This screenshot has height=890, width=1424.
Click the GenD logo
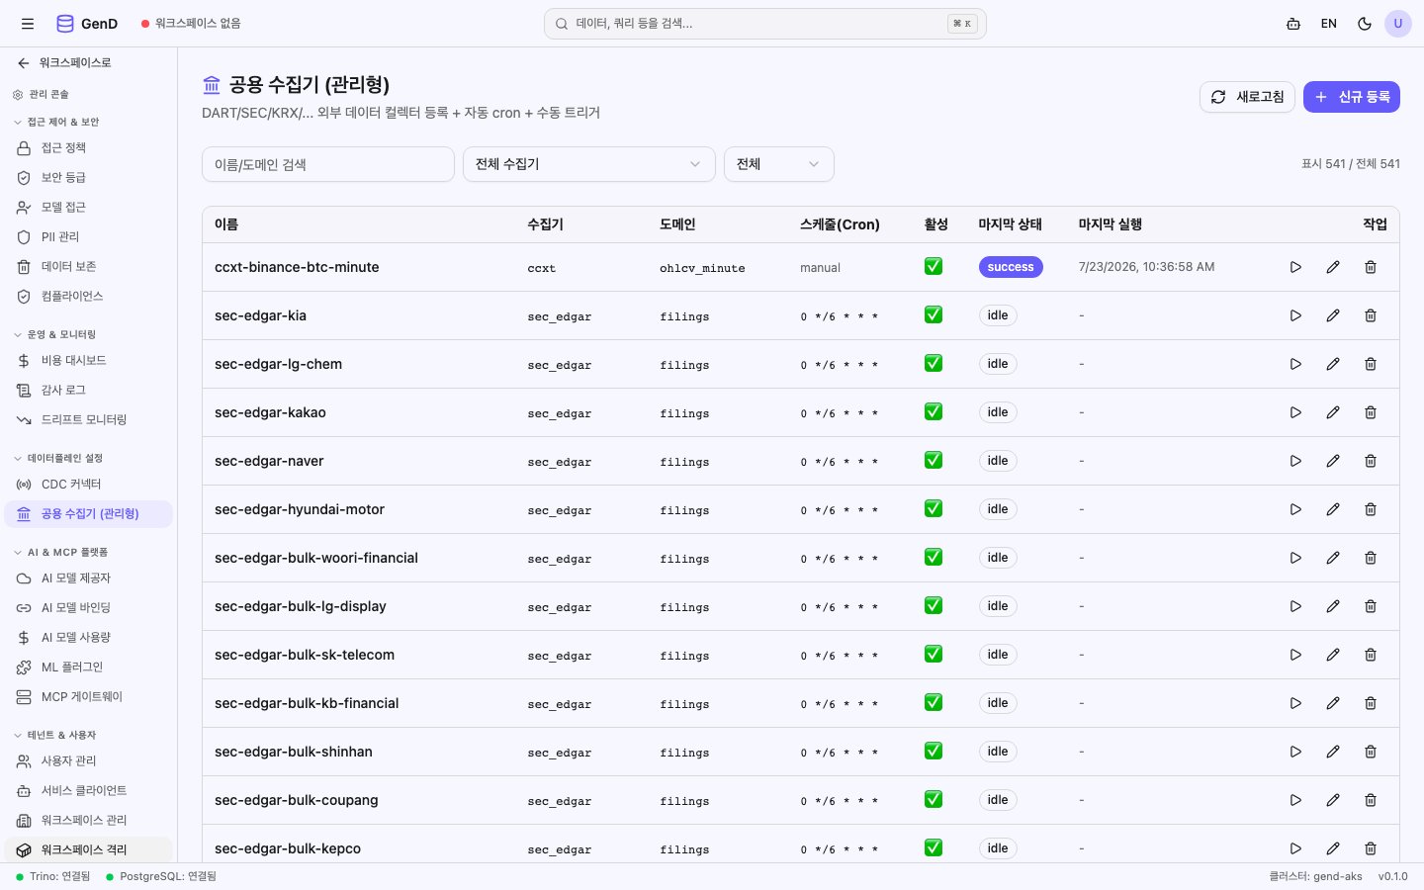[x=87, y=24]
